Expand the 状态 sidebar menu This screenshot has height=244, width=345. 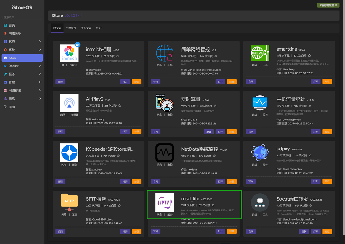(x=22, y=41)
